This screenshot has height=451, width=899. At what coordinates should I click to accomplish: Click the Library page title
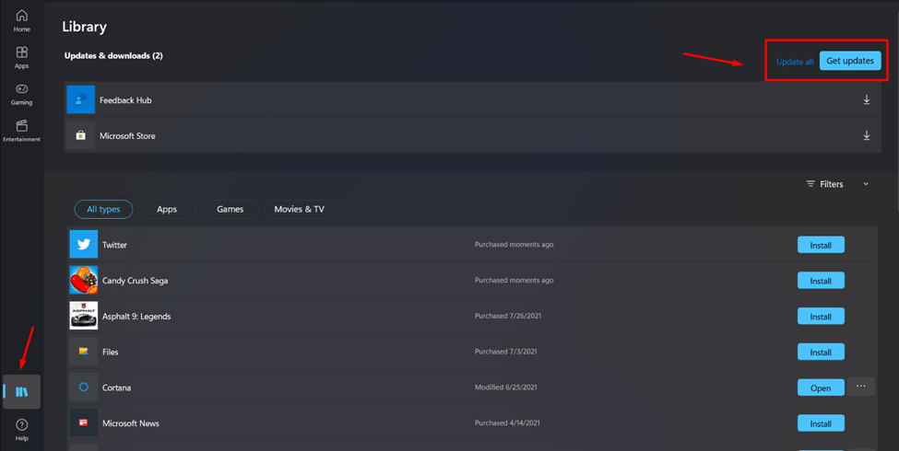tap(84, 27)
